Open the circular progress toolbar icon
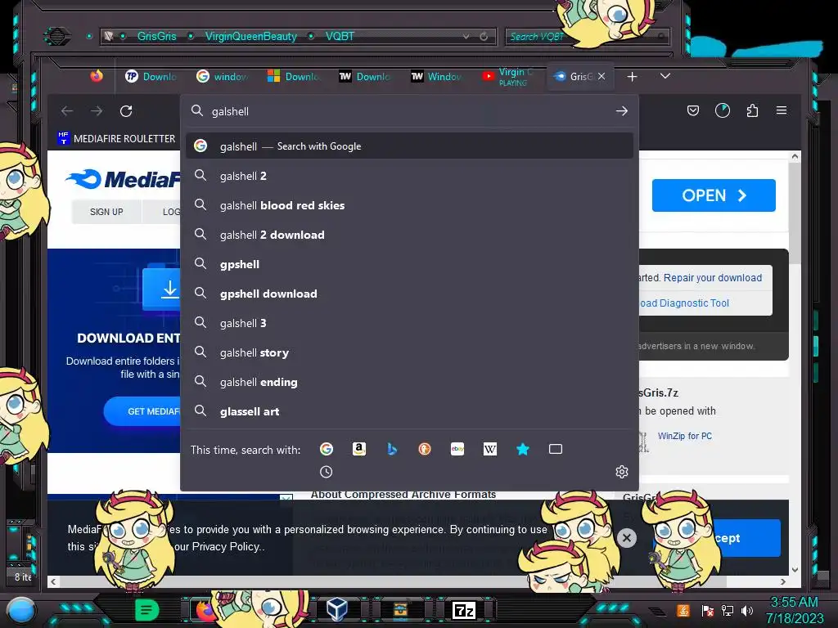The image size is (838, 628). point(723,110)
